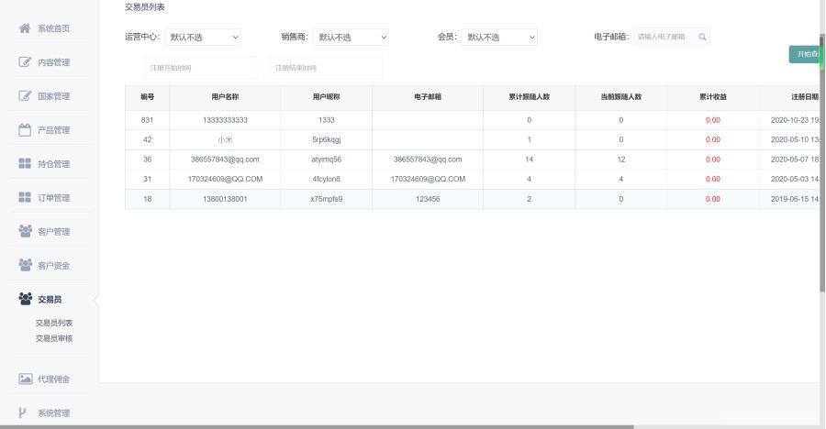Screen dimensions: 826x429
Task: Open the 运营中心 dropdown
Action: tap(203, 37)
